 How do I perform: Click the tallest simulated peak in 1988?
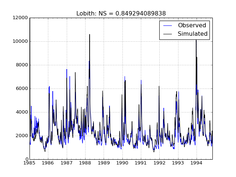pos(90,35)
